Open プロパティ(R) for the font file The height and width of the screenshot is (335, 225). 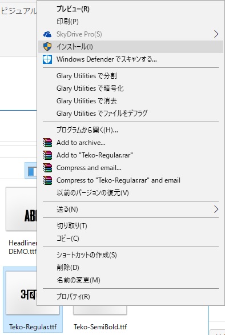131,297
